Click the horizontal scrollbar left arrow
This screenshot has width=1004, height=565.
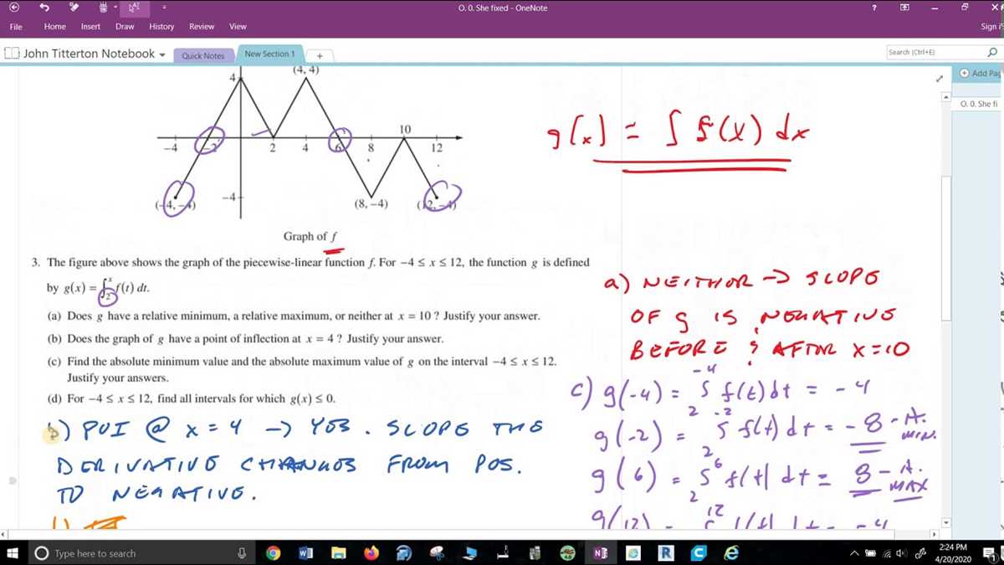5,534
